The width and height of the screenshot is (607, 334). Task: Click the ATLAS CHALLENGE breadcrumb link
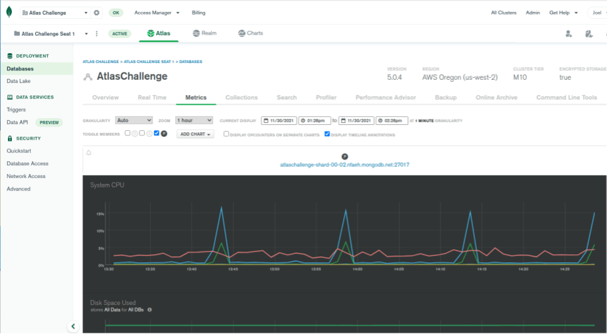coord(101,62)
